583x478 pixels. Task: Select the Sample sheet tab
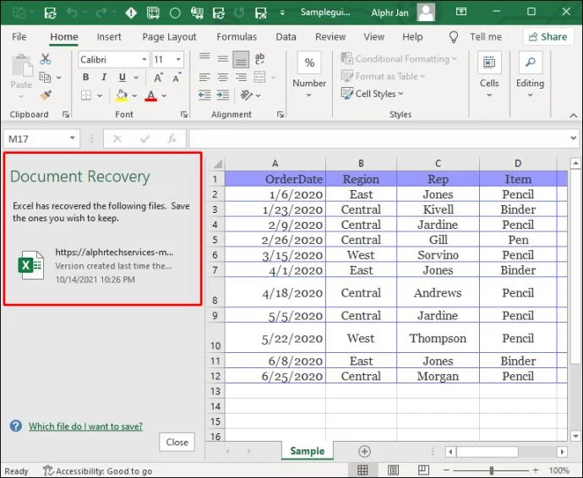307,451
